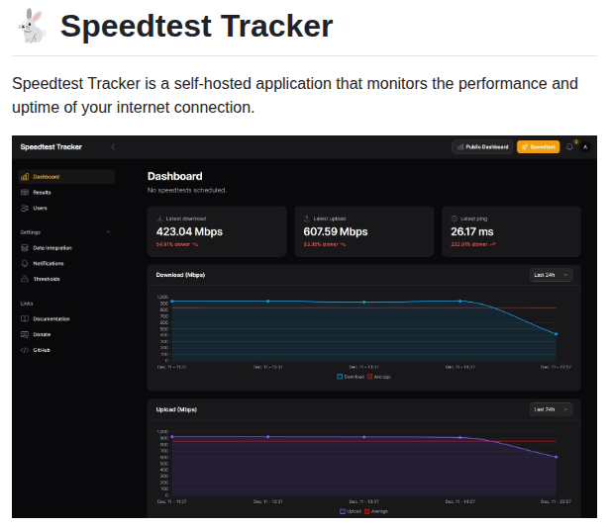Image resolution: width=610 pixels, height=527 pixels.
Task: Click the last data point on the Download chart line
Action: (x=556, y=334)
